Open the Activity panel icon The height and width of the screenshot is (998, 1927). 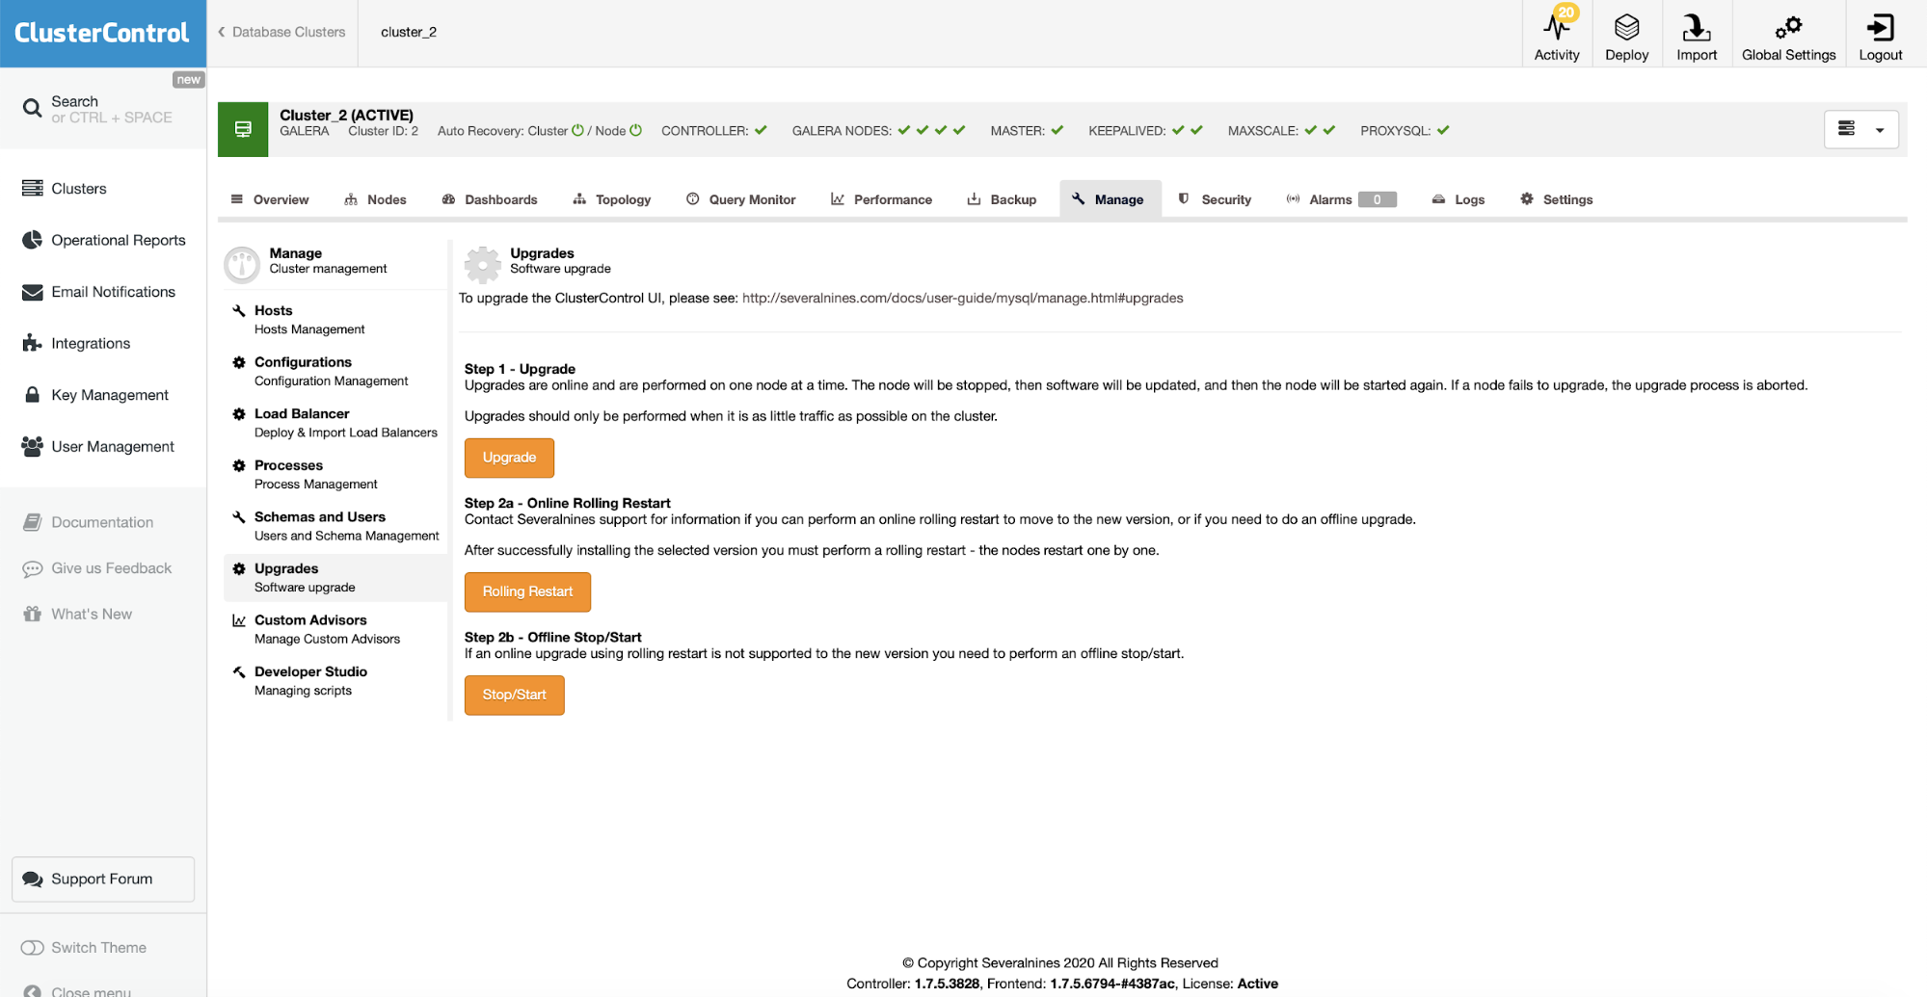click(1556, 27)
